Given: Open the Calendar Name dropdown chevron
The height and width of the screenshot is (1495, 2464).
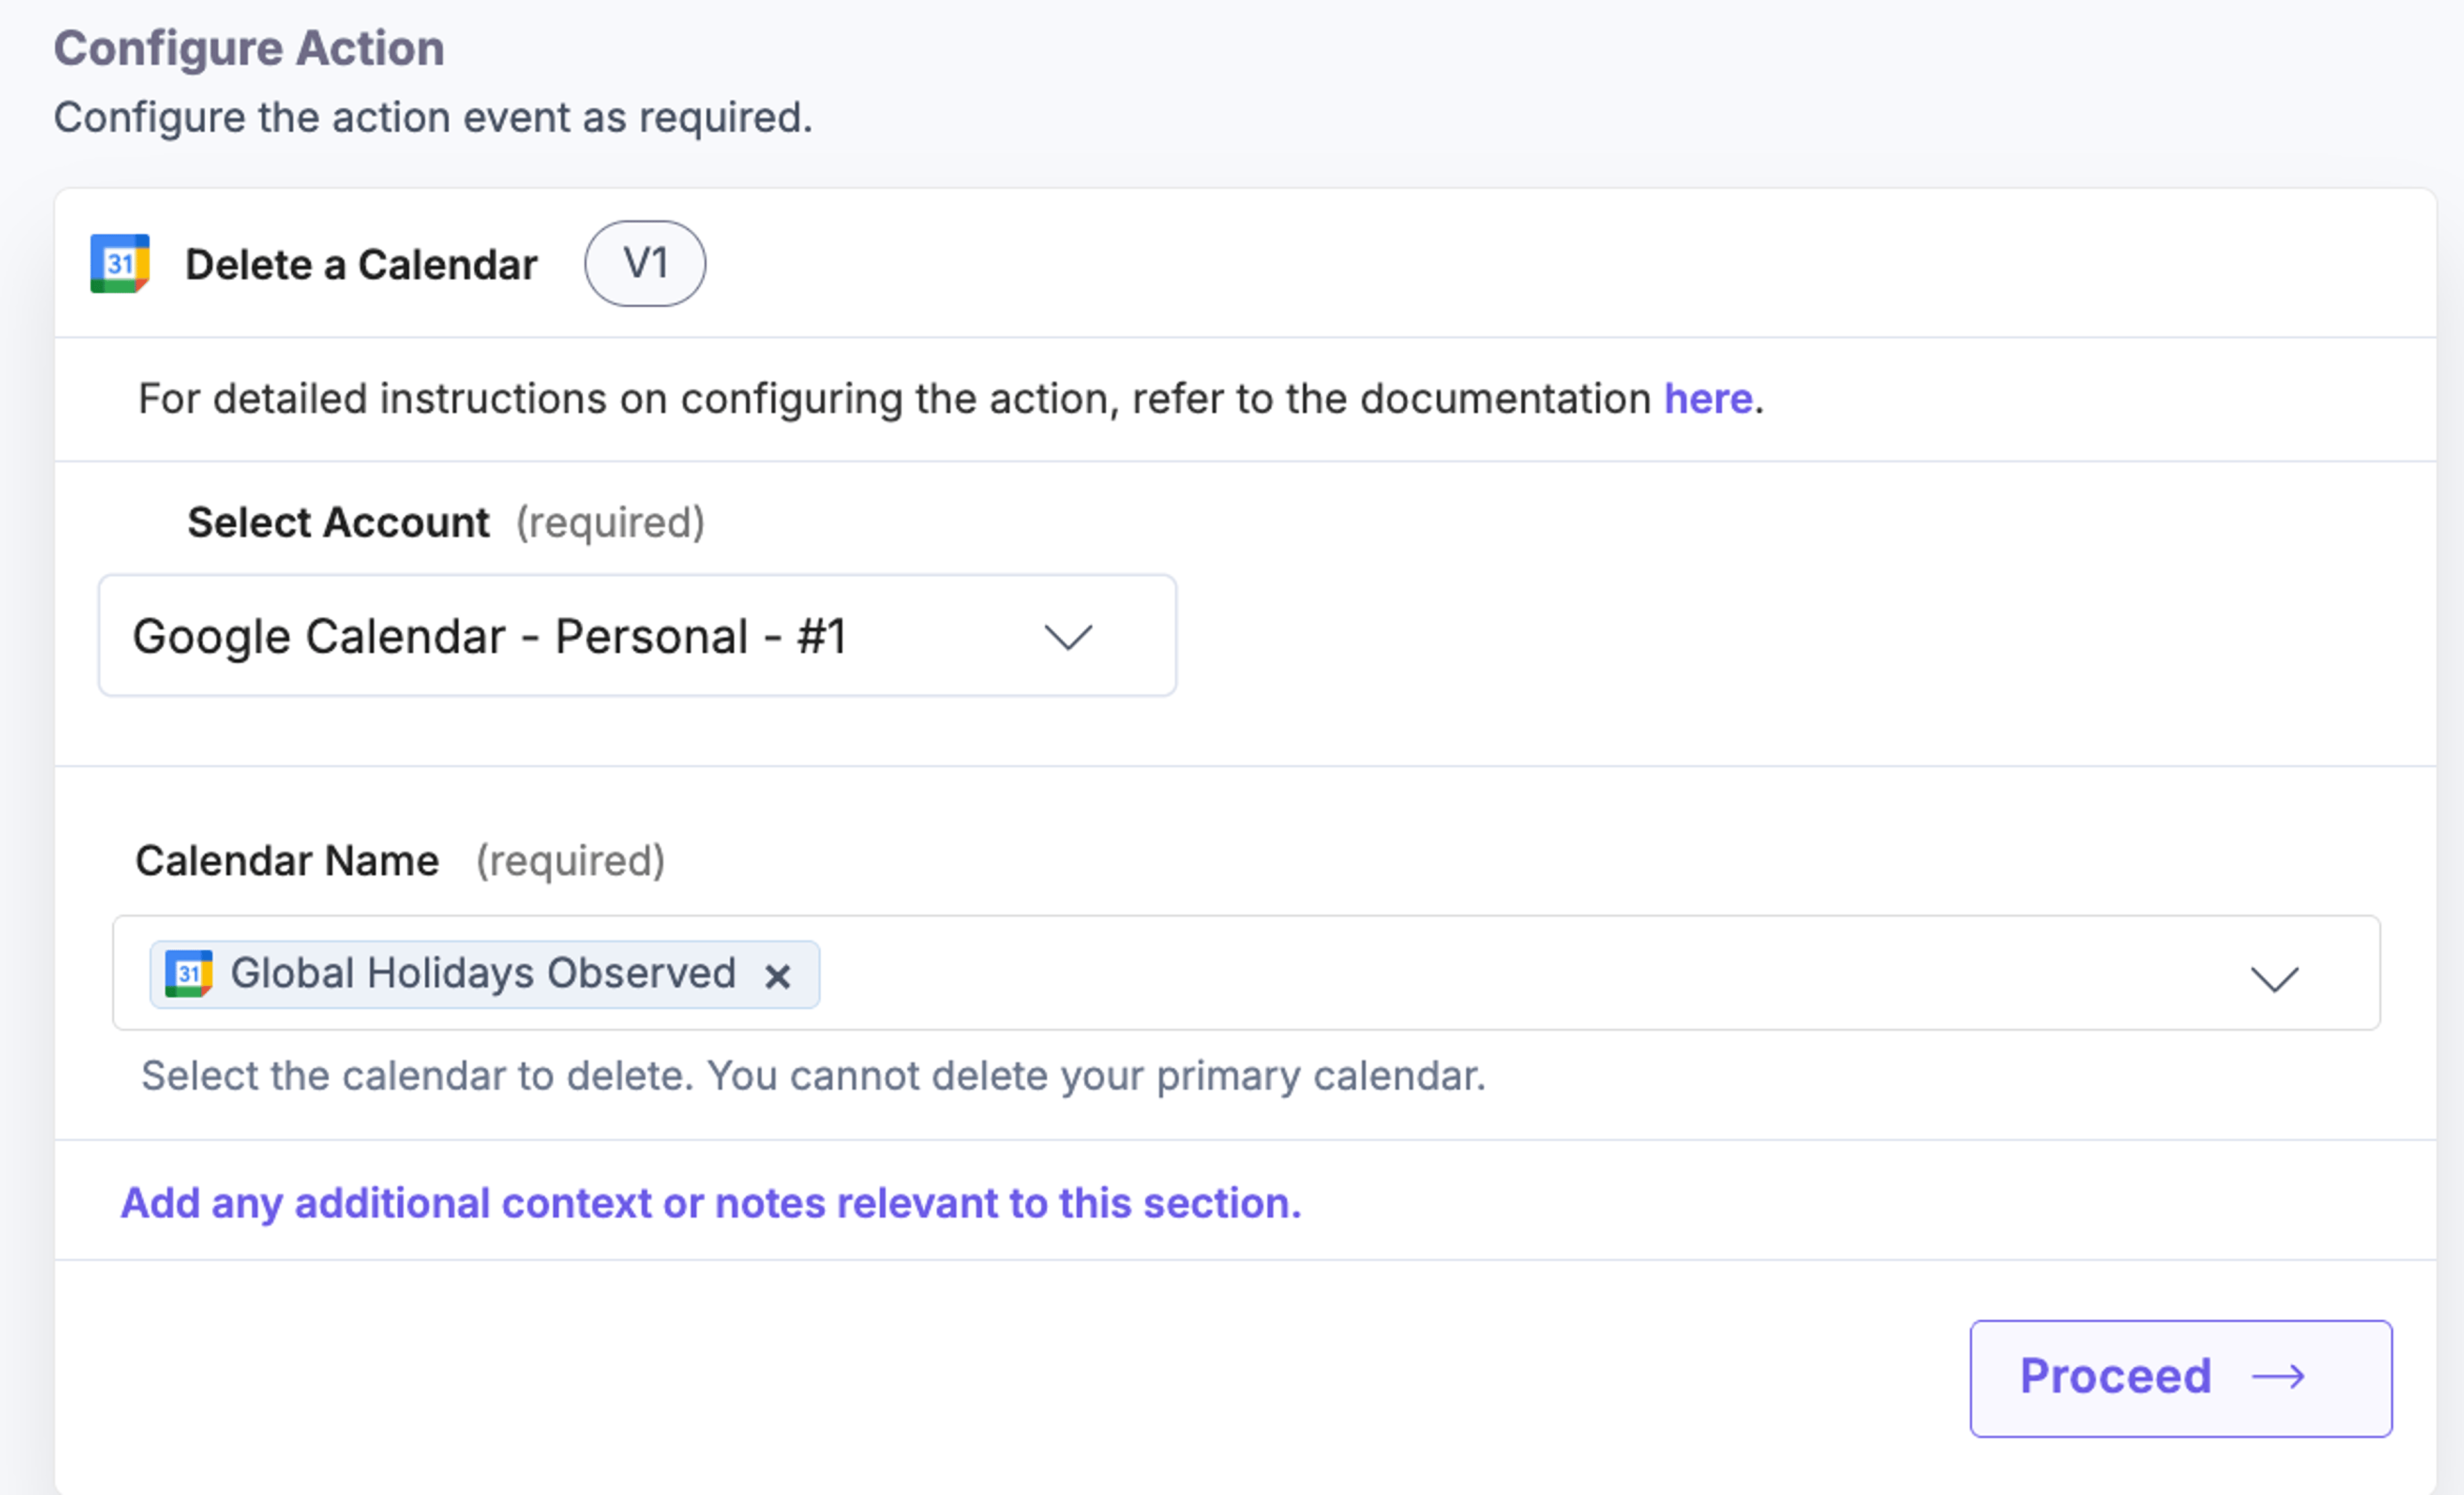Looking at the screenshot, I should 2275,978.
